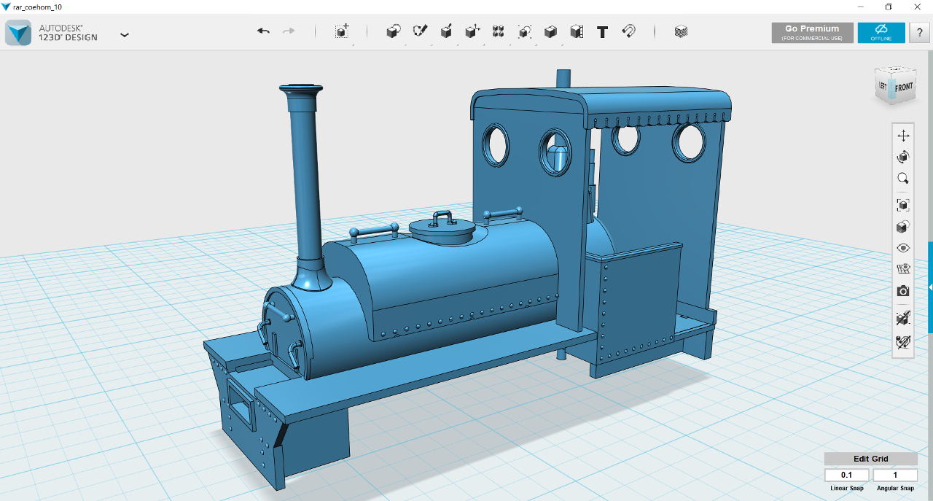Open the Pattern tool menu
Image resolution: width=933 pixels, height=501 pixels.
click(499, 31)
